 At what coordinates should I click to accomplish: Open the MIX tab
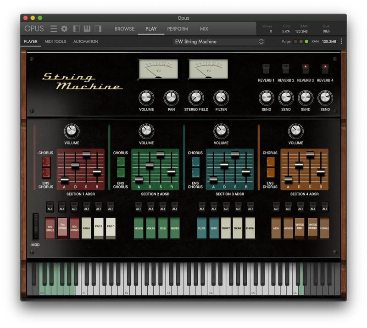point(204,29)
